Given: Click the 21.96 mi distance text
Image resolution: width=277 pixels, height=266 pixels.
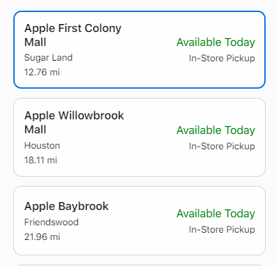Looking at the screenshot, I should point(42,237).
